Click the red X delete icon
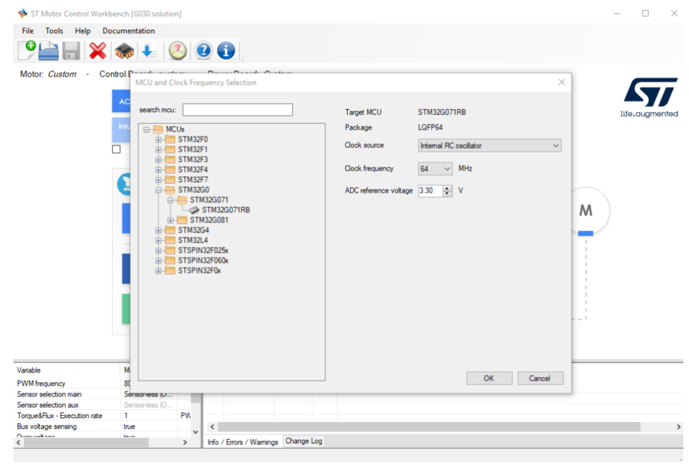The width and height of the screenshot is (689, 470). [98, 50]
